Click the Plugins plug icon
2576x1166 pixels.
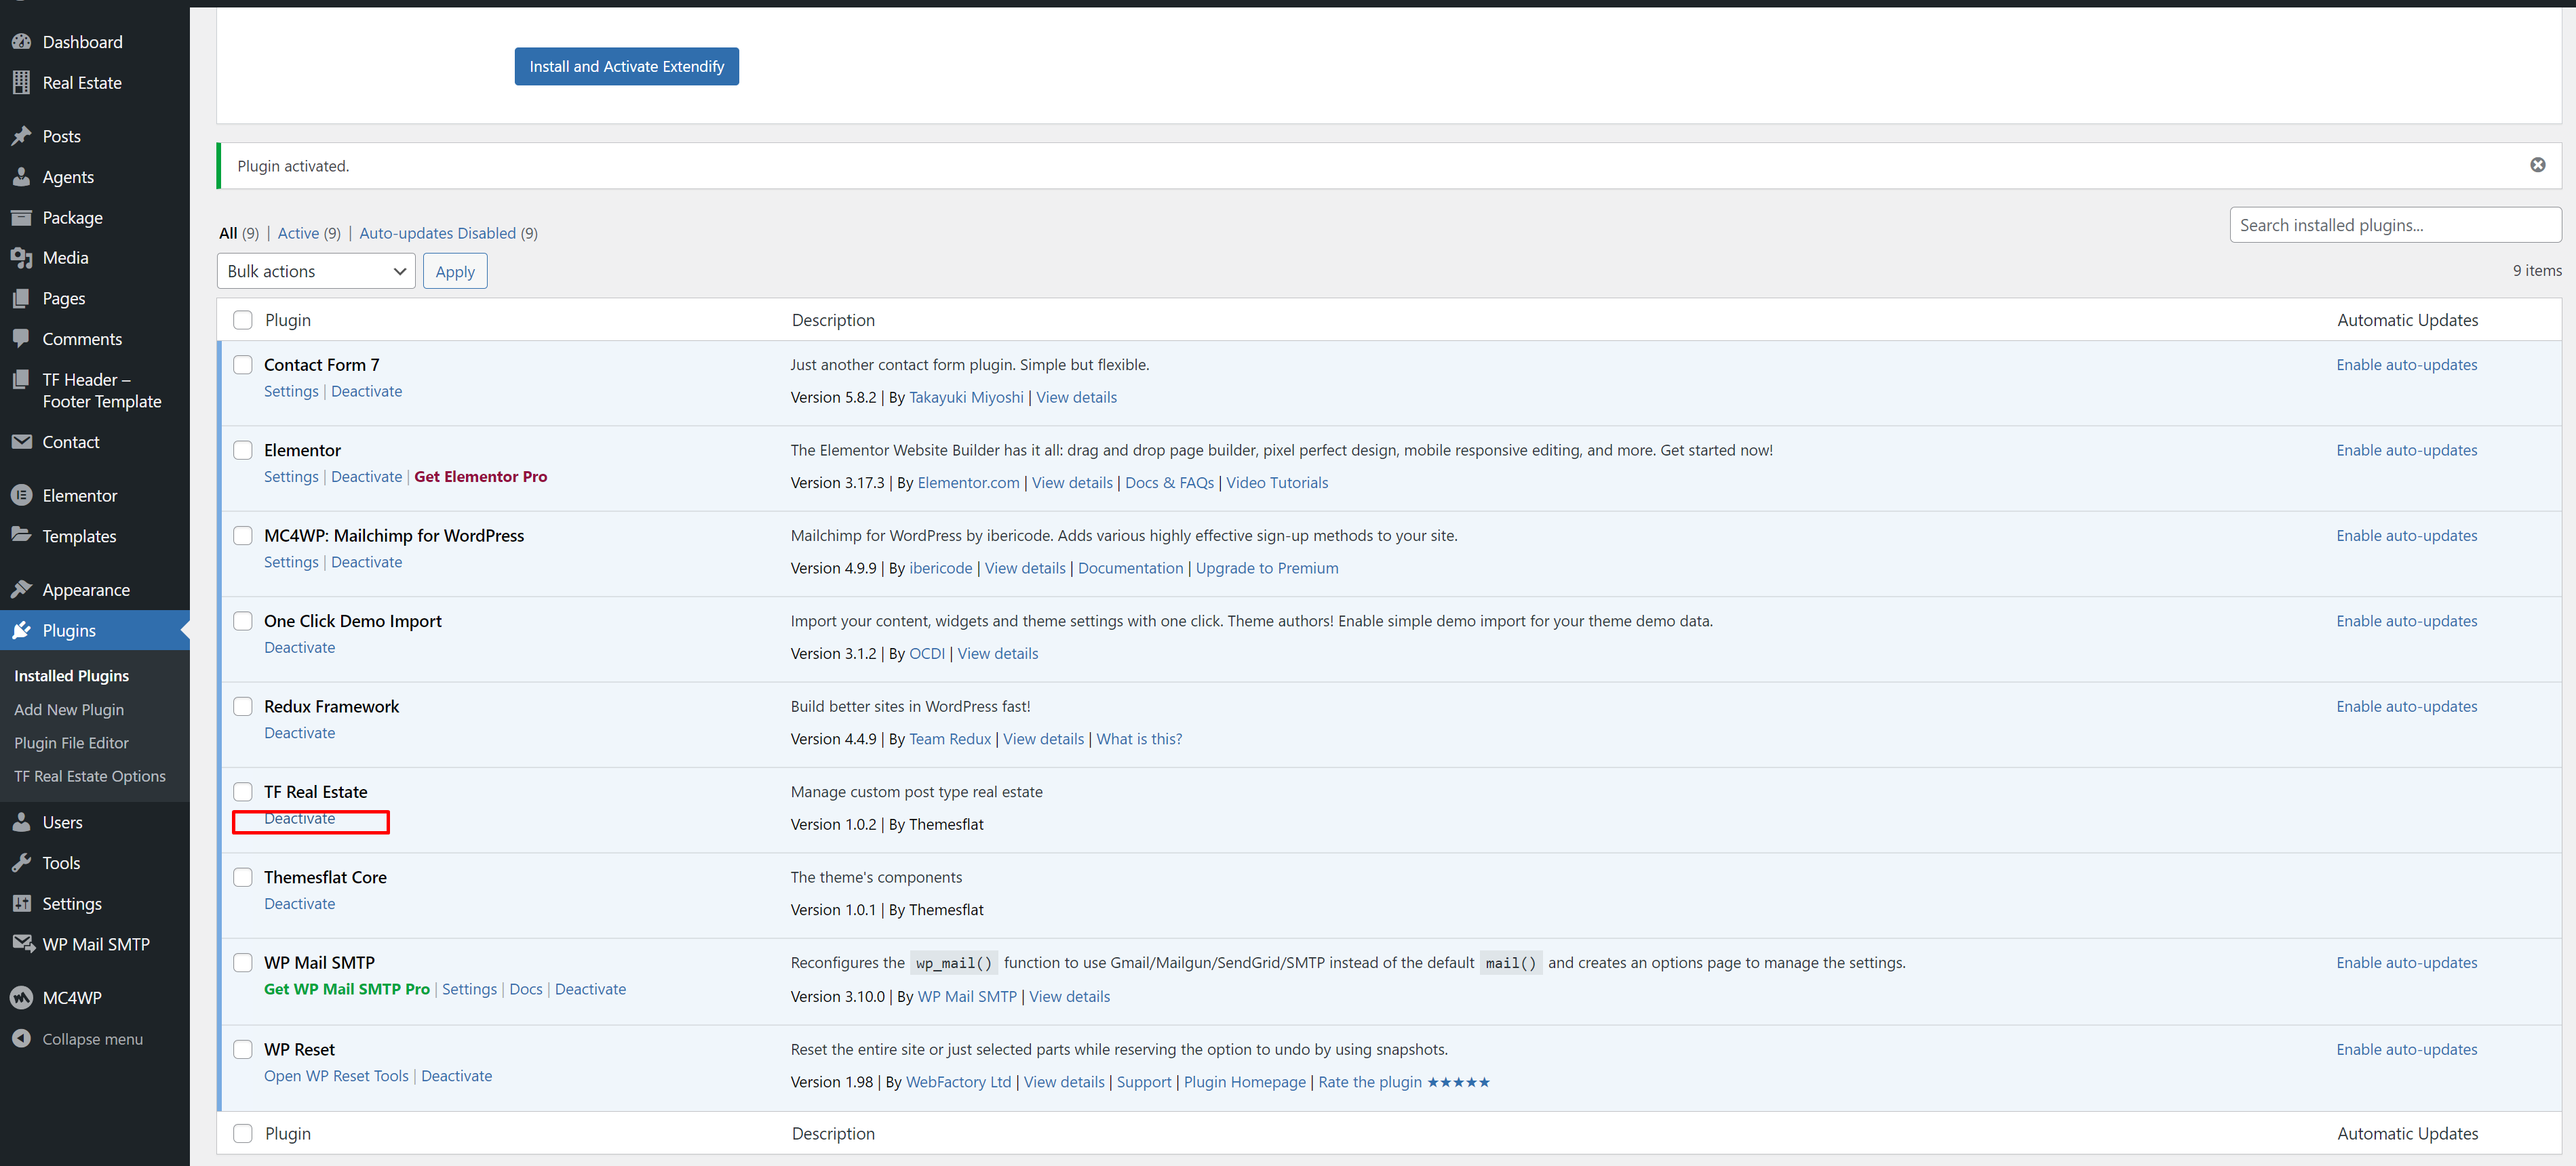(21, 630)
